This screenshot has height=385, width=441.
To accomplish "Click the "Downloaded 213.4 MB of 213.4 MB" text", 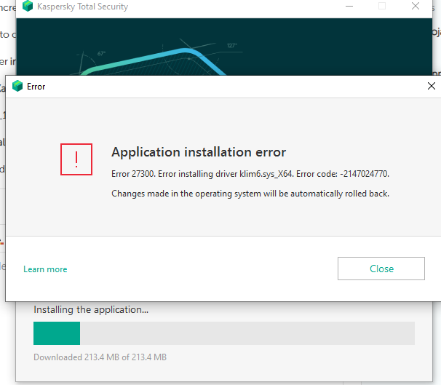I will pos(100,357).
